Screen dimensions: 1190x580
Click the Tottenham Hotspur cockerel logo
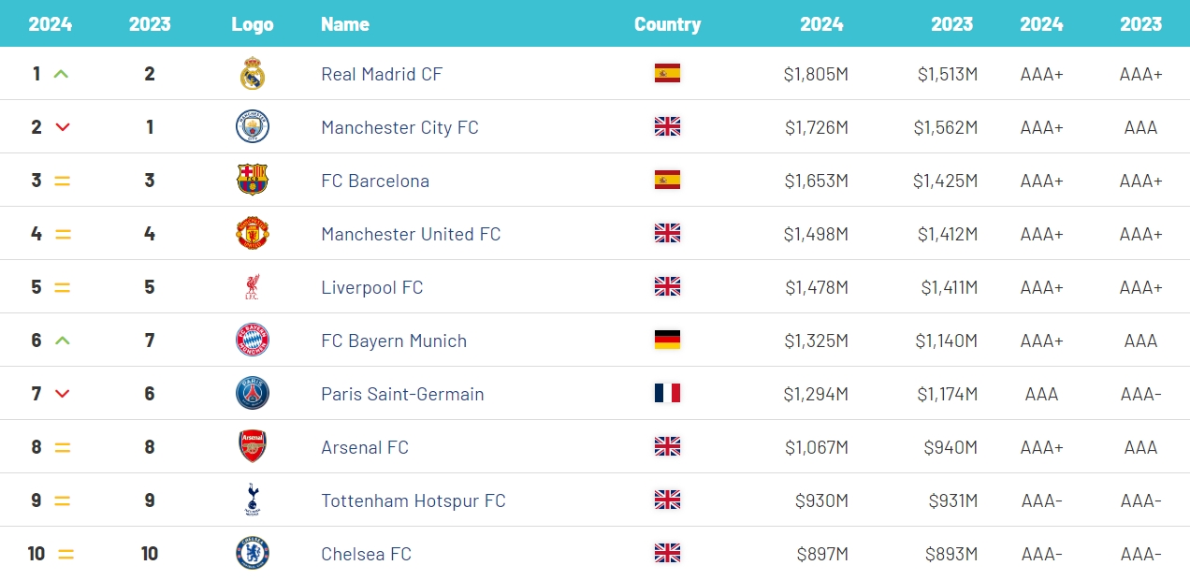[253, 500]
